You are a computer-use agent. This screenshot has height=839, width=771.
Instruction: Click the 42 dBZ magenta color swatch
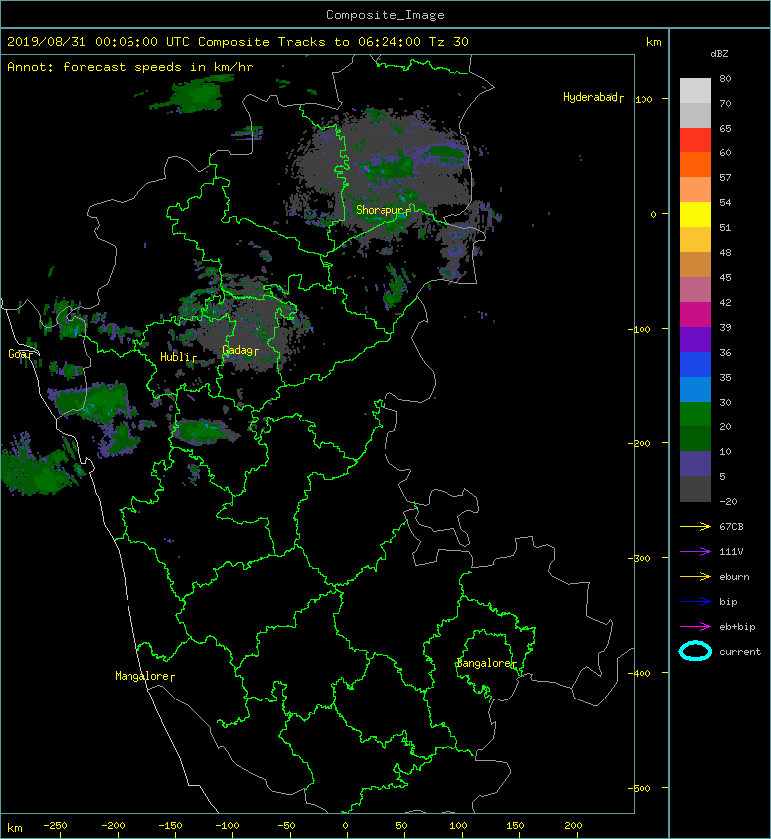pos(695,314)
